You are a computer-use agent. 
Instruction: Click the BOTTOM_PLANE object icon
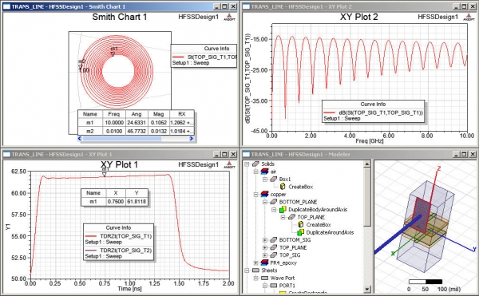(x=274, y=202)
